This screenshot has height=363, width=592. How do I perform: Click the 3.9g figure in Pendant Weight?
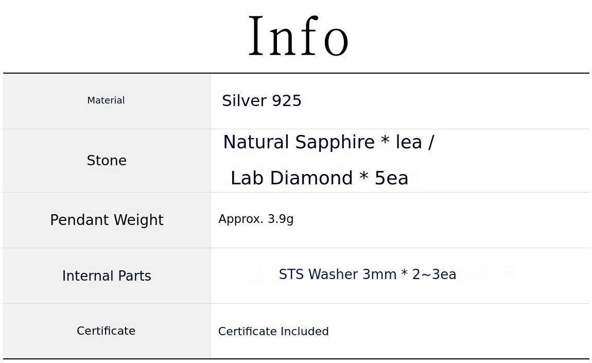click(x=281, y=219)
